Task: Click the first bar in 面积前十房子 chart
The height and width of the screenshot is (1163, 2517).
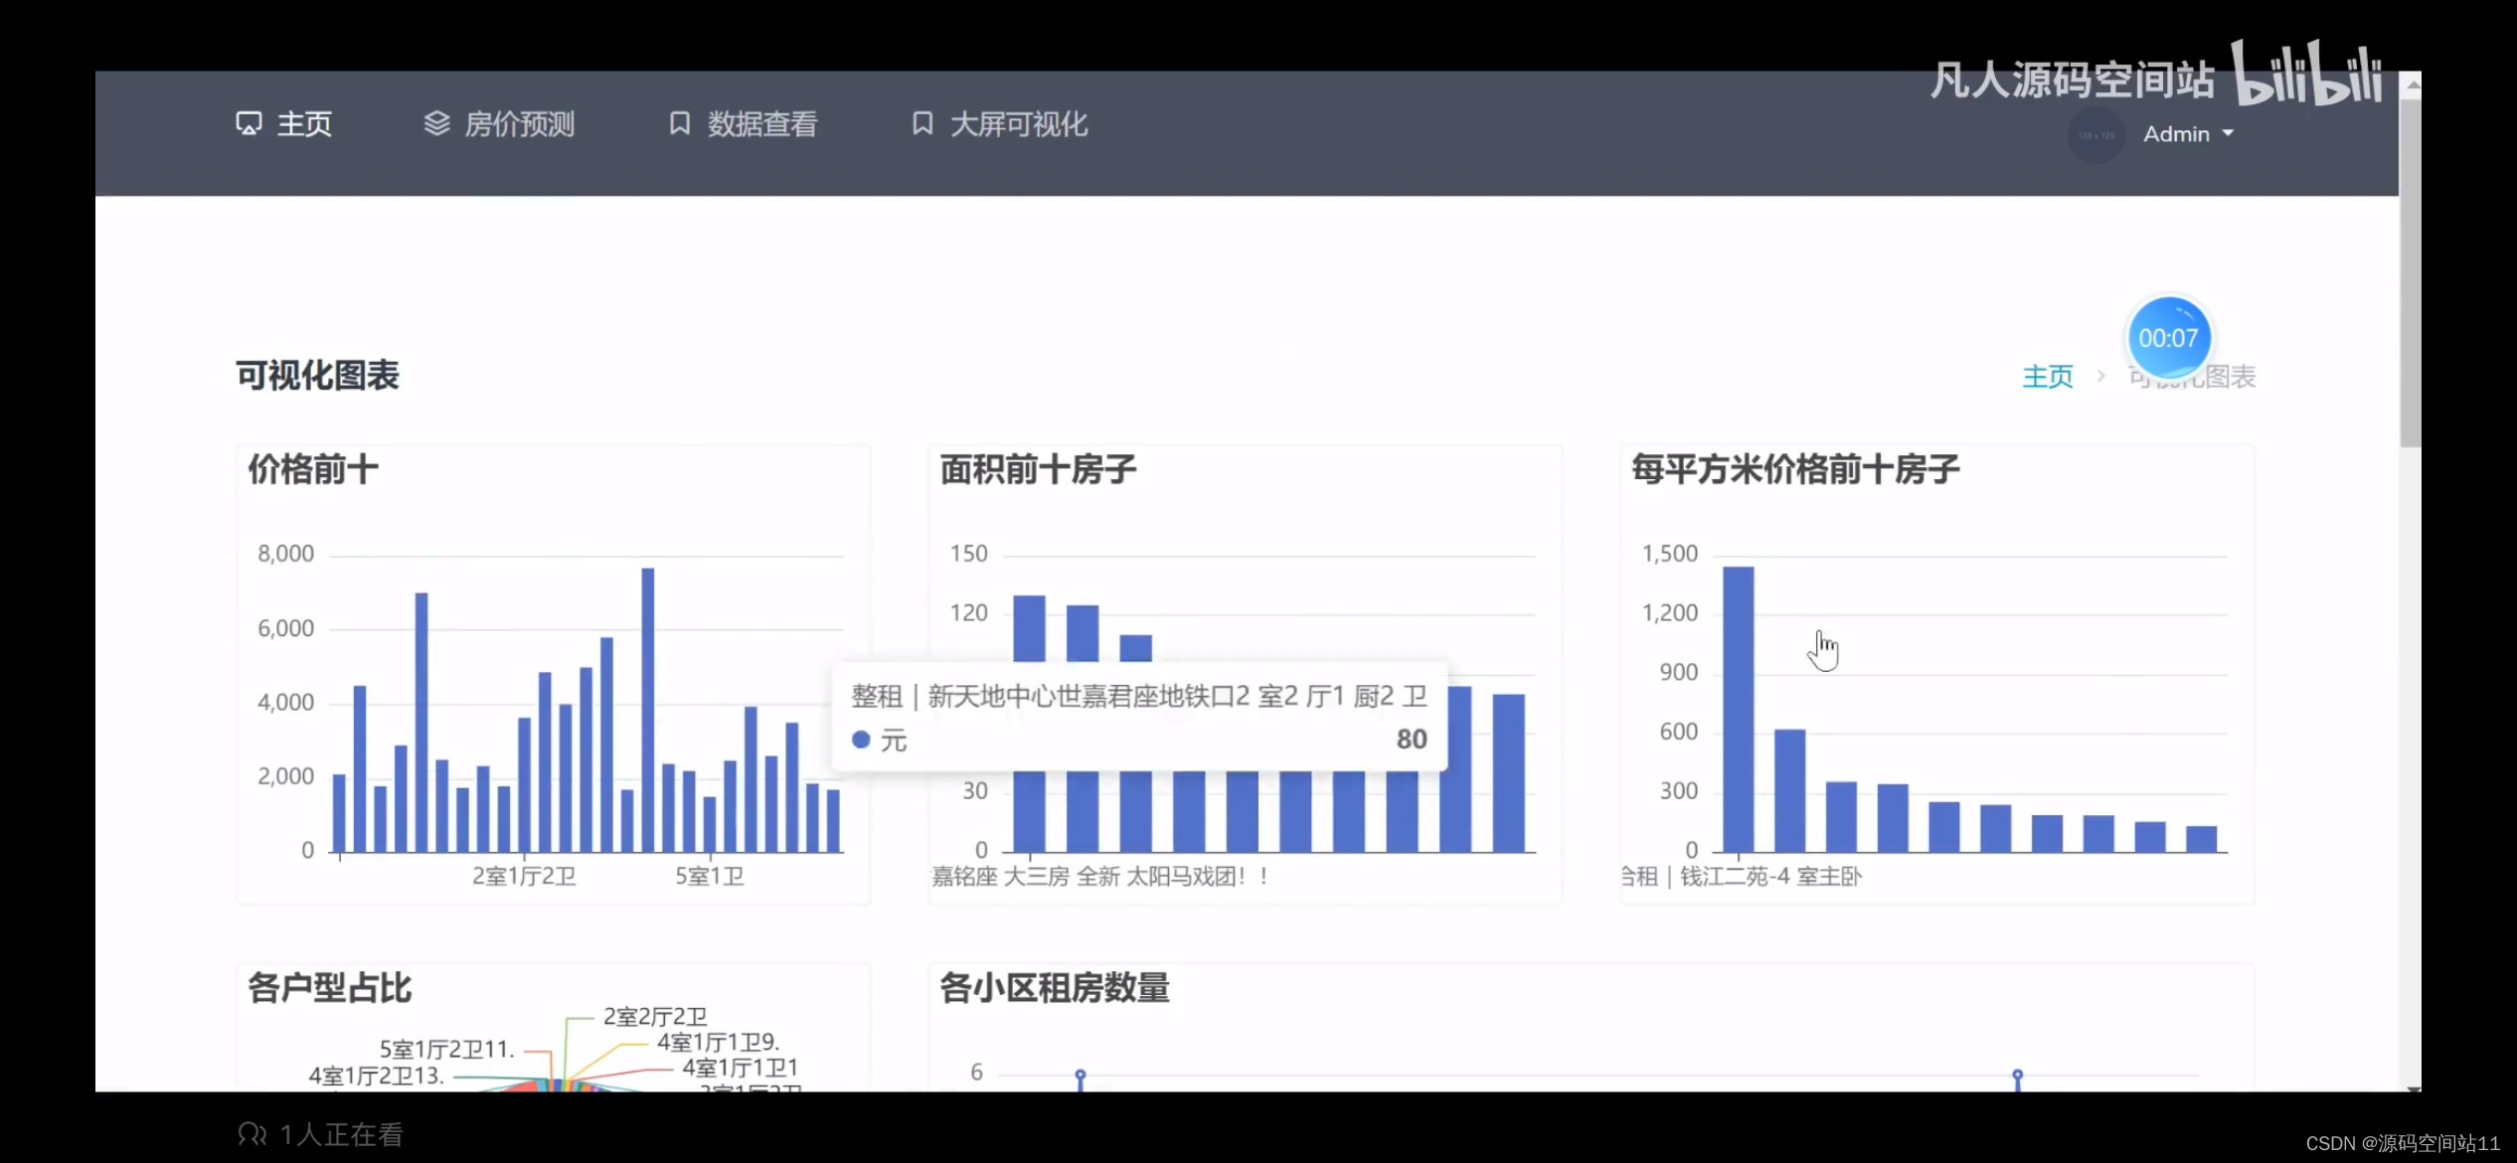Action: pyautogui.click(x=1029, y=626)
